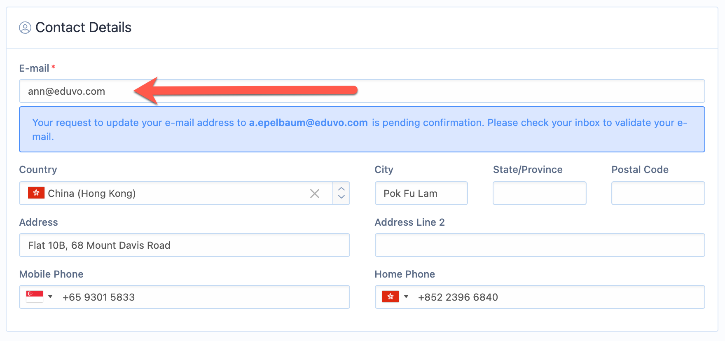Click the Hong Kong flag in Country field

pos(36,193)
